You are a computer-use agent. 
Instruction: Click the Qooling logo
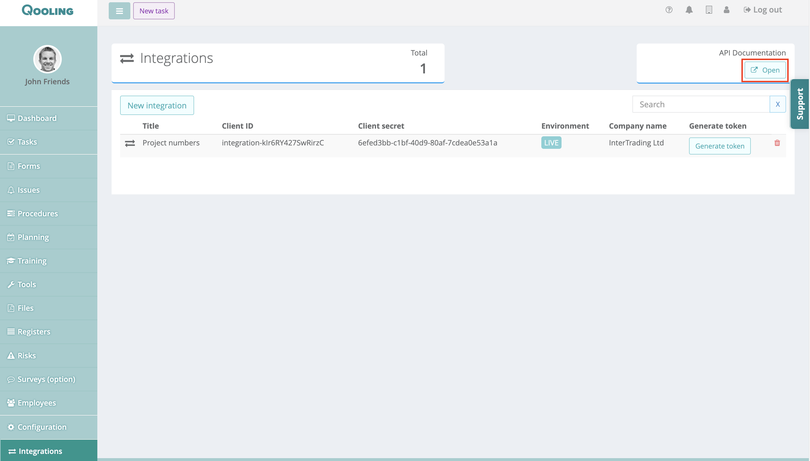pos(48,11)
